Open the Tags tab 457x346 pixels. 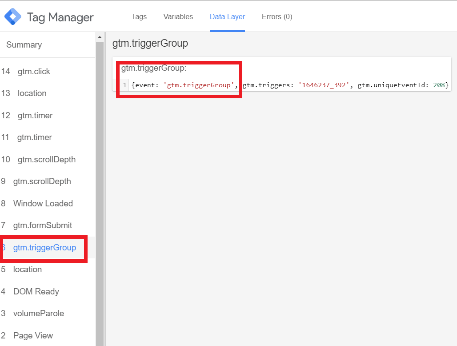[x=139, y=16]
